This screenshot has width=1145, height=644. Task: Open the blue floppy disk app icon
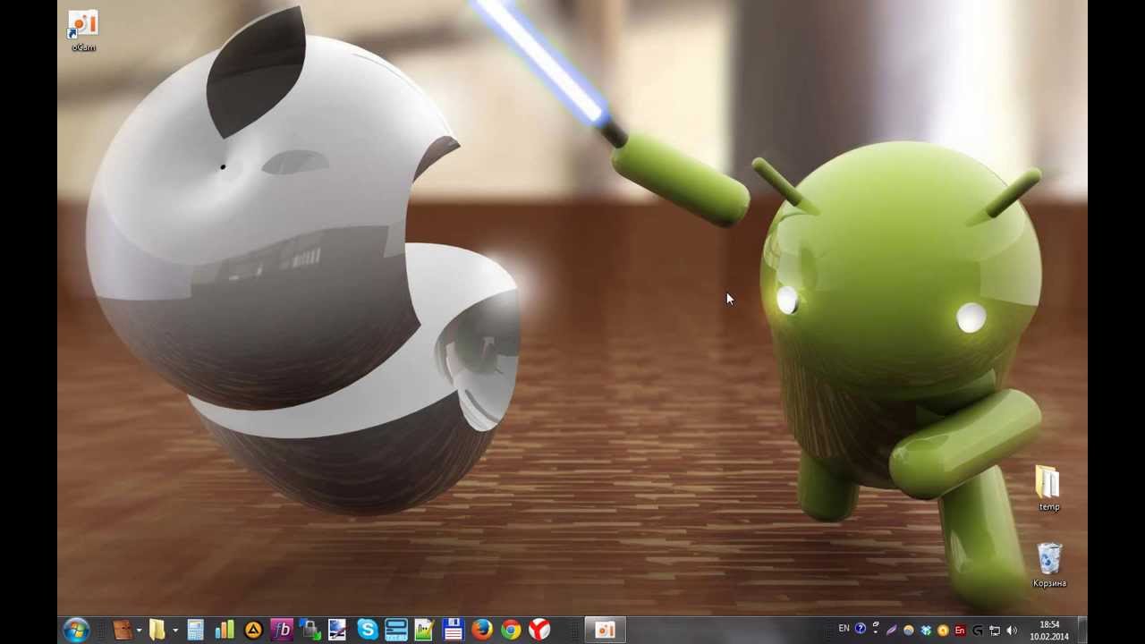point(453,630)
